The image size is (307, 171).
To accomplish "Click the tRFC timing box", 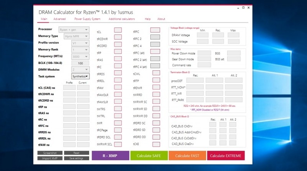I will point(155,30).
